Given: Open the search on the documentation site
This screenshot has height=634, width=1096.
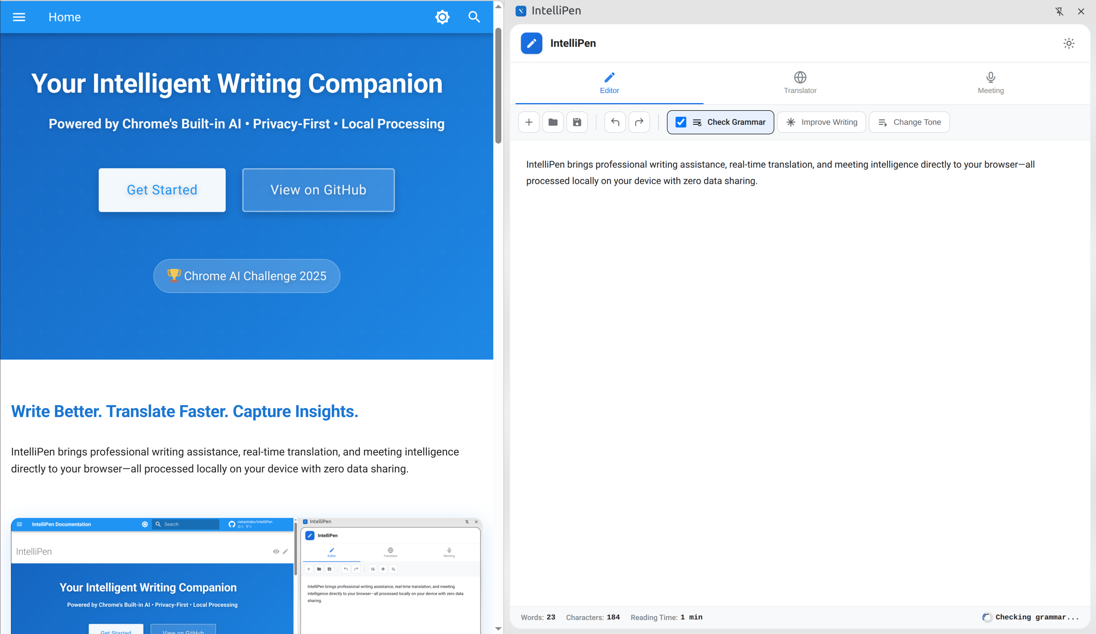Looking at the screenshot, I should click(x=474, y=17).
